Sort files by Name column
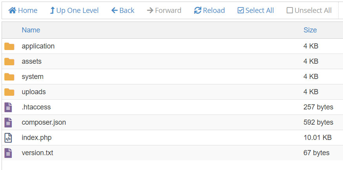The width and height of the screenshot is (343, 170). point(31,30)
